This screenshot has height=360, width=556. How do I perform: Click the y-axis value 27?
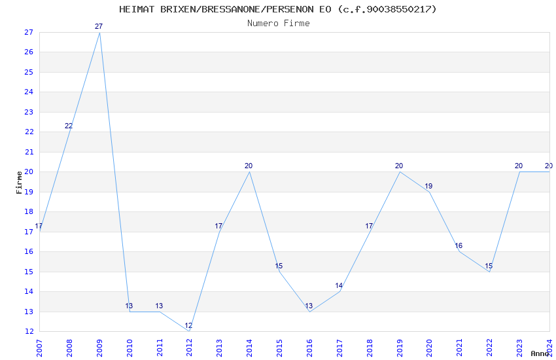click(x=29, y=32)
